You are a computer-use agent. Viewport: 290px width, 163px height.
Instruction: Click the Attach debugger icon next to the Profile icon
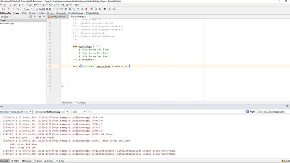[82, 9]
